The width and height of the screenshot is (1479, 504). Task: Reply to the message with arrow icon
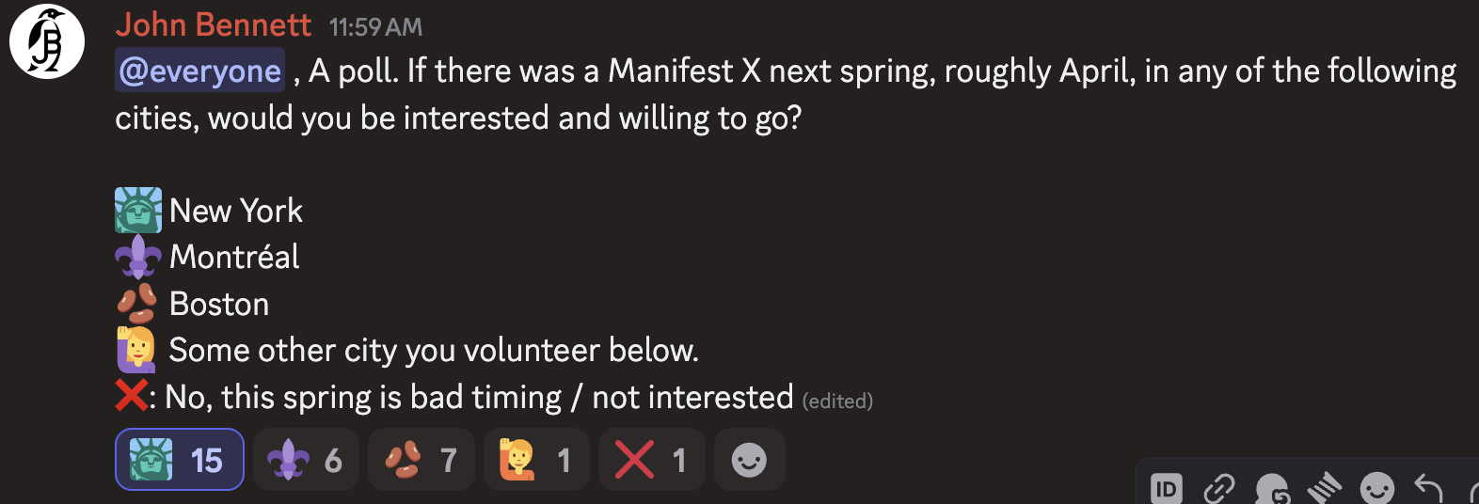pos(1428,488)
